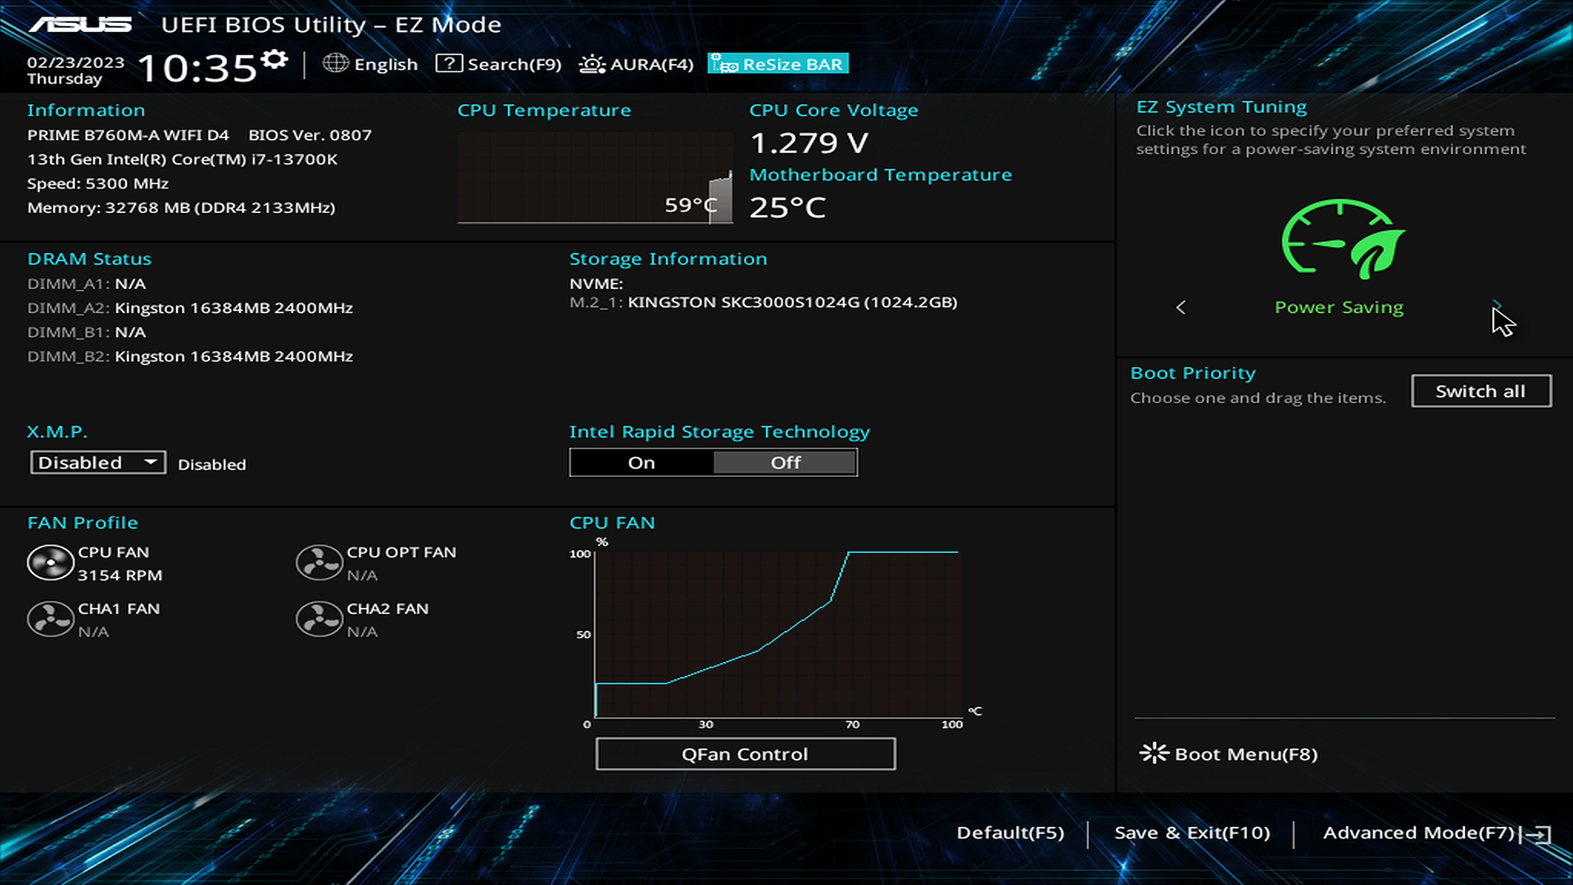Click the CPU OPT FAN icon

click(319, 564)
